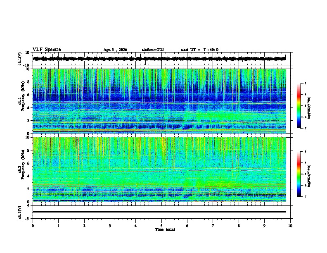327x253 pixels.
Task: Click the "-3" label on ch.2 colorbar
Action: point(304,152)
